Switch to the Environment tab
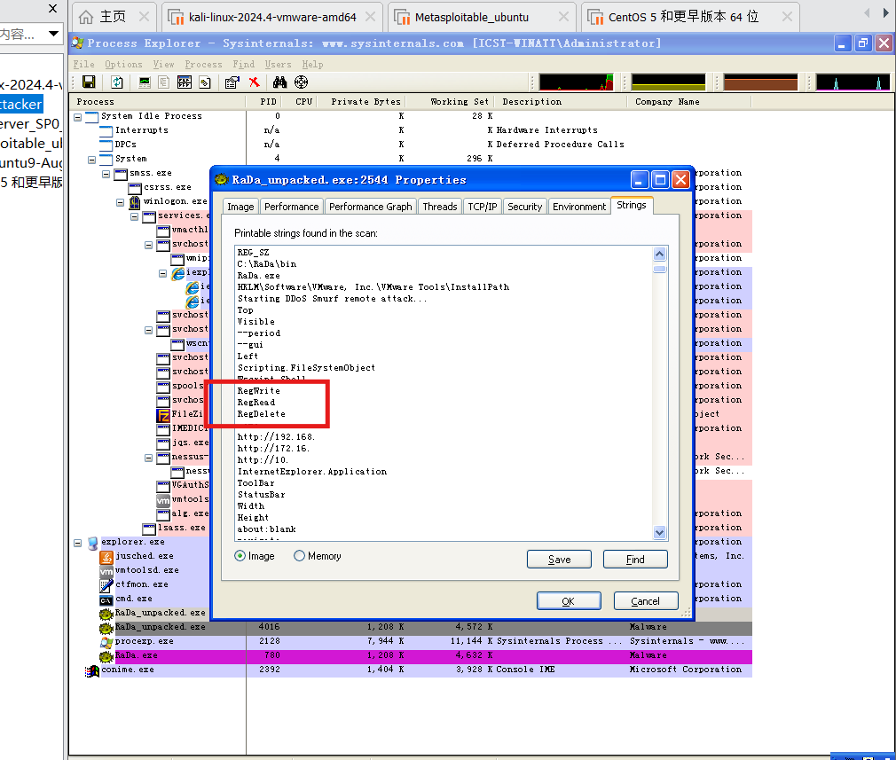The image size is (896, 760). pos(579,207)
